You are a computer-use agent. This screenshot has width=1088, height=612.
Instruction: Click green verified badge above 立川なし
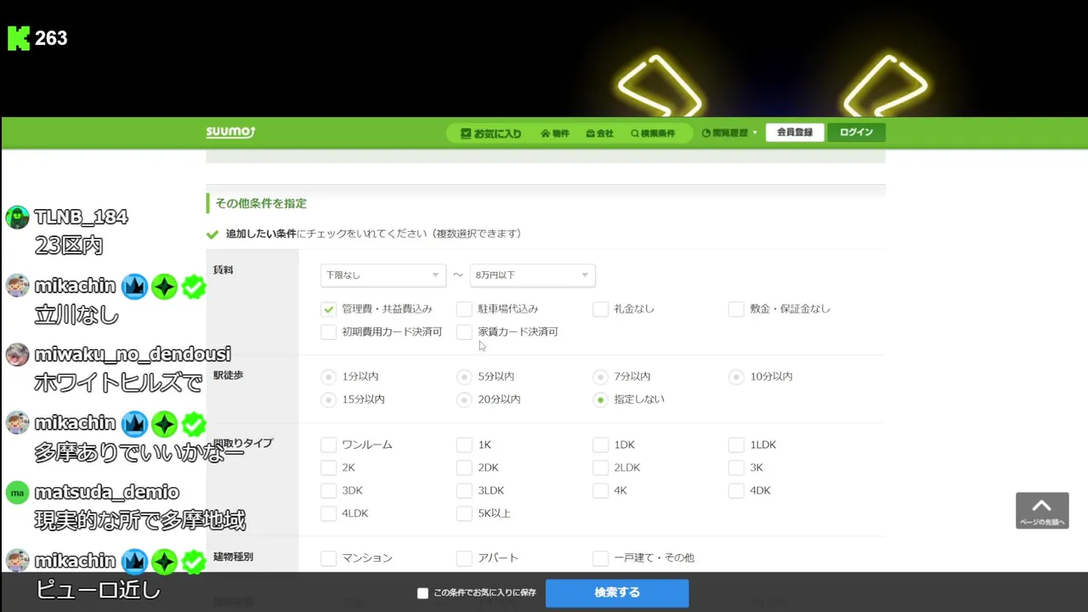[194, 286]
